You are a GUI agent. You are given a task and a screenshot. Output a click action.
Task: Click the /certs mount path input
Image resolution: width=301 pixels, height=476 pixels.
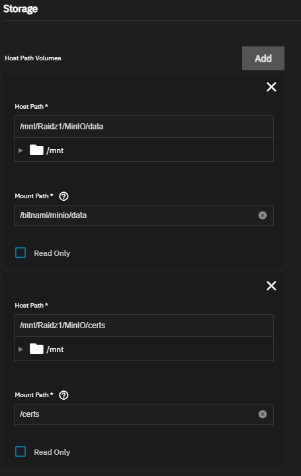point(144,414)
